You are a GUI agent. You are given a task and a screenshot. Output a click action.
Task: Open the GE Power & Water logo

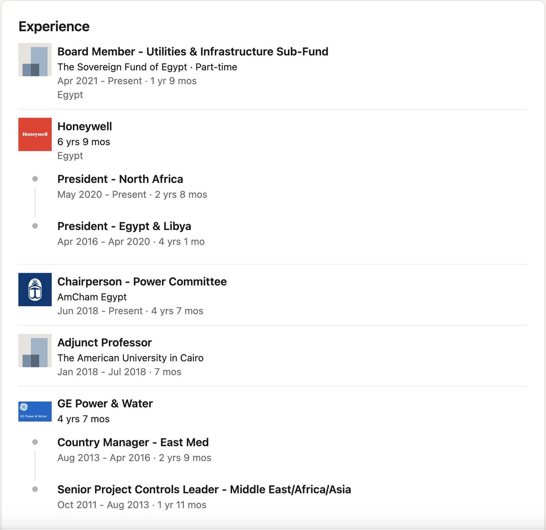pyautogui.click(x=35, y=411)
